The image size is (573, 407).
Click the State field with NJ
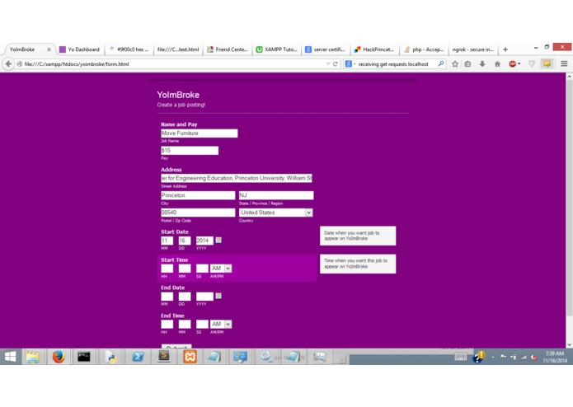(276, 195)
